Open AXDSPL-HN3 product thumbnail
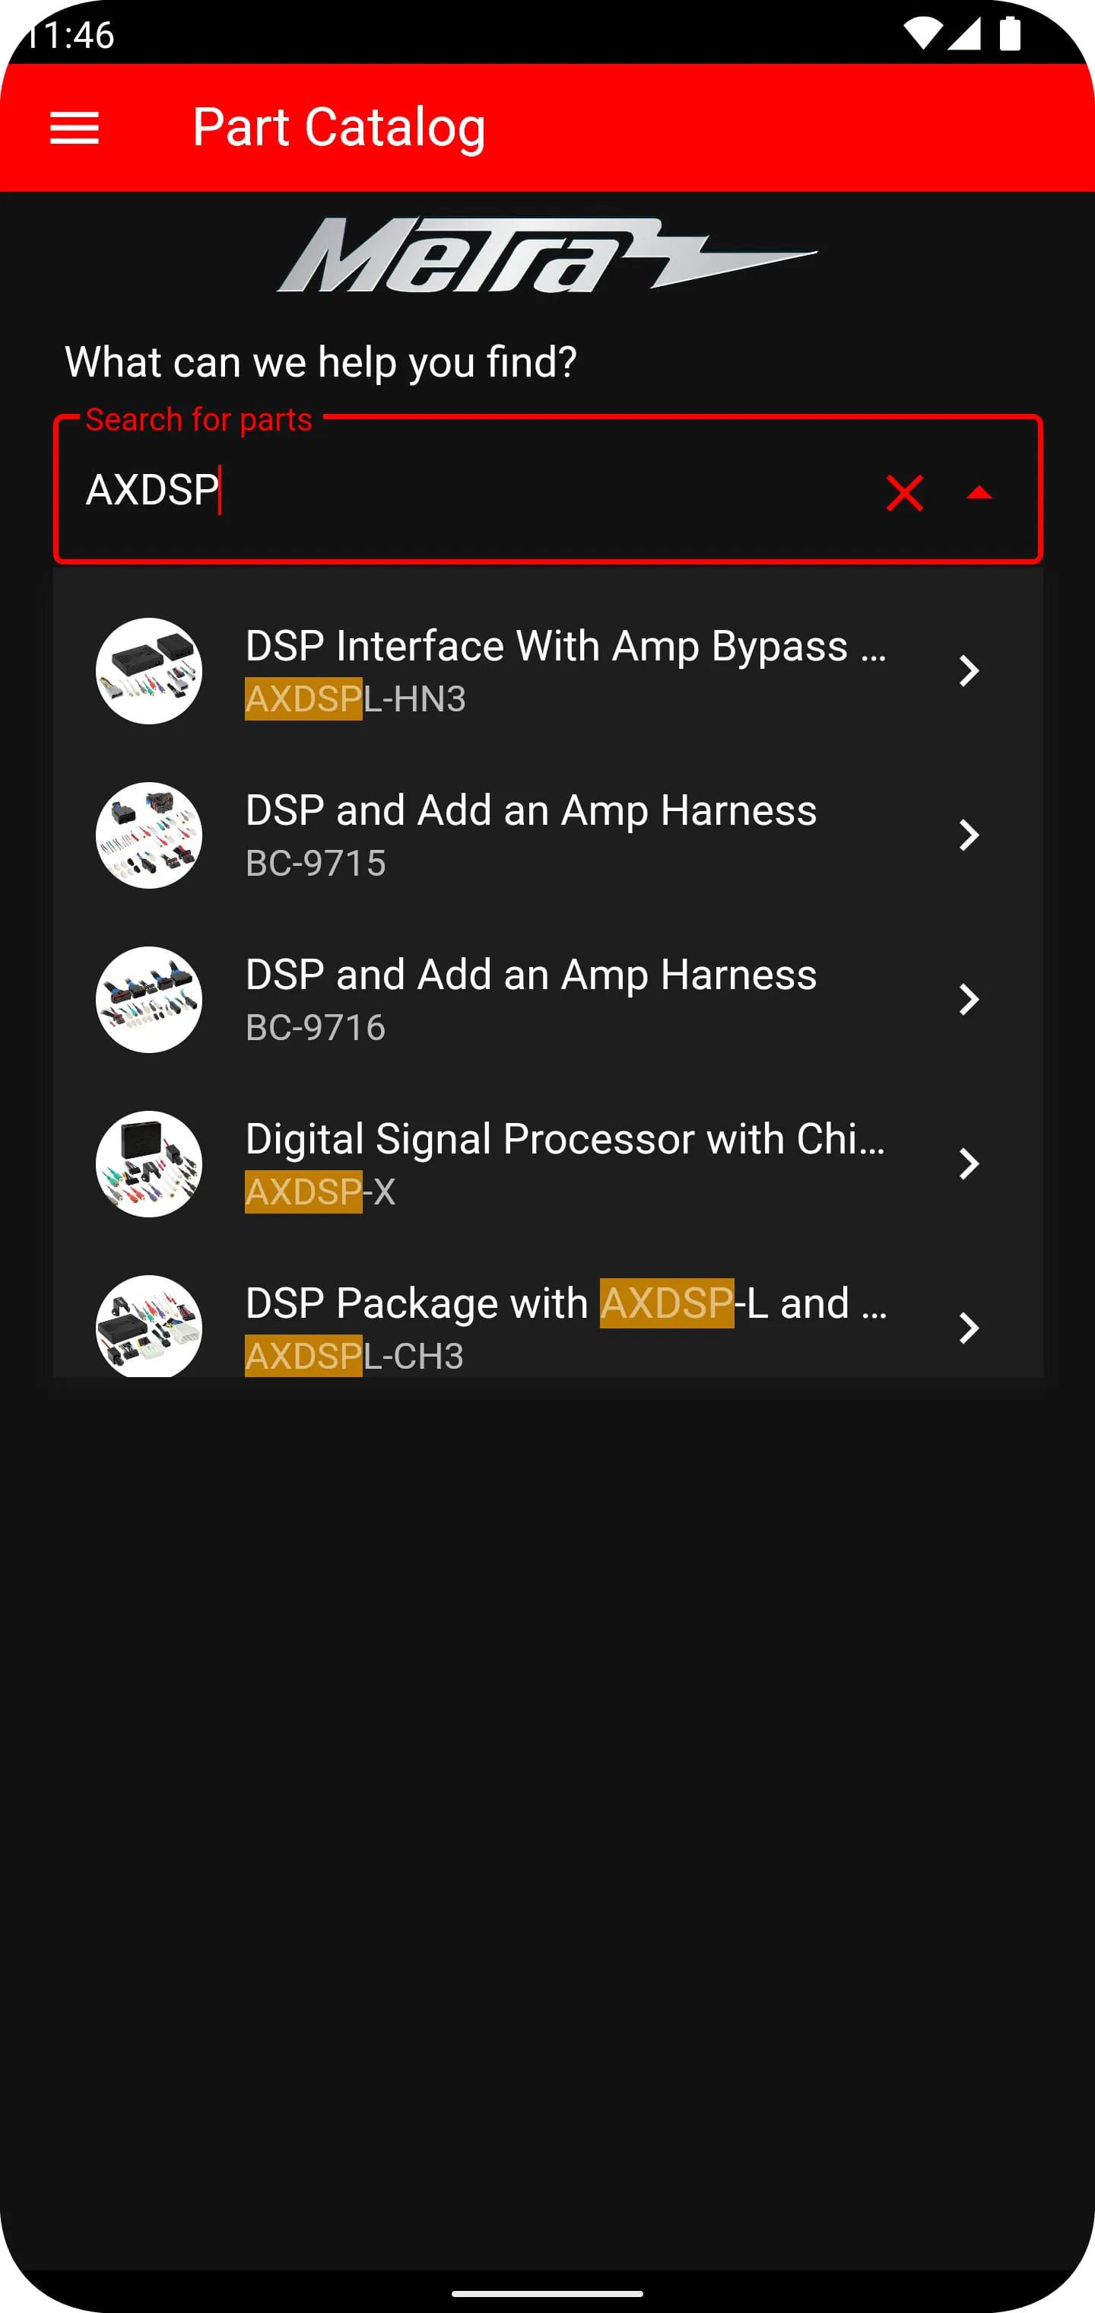Viewport: 1095px width, 2313px height. click(x=149, y=671)
